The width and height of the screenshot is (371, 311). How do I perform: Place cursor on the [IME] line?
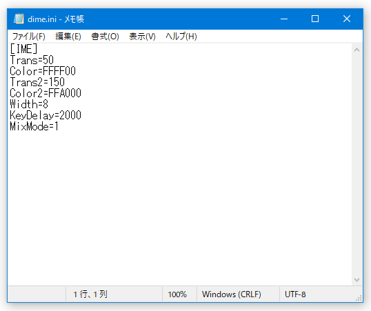tap(23, 49)
